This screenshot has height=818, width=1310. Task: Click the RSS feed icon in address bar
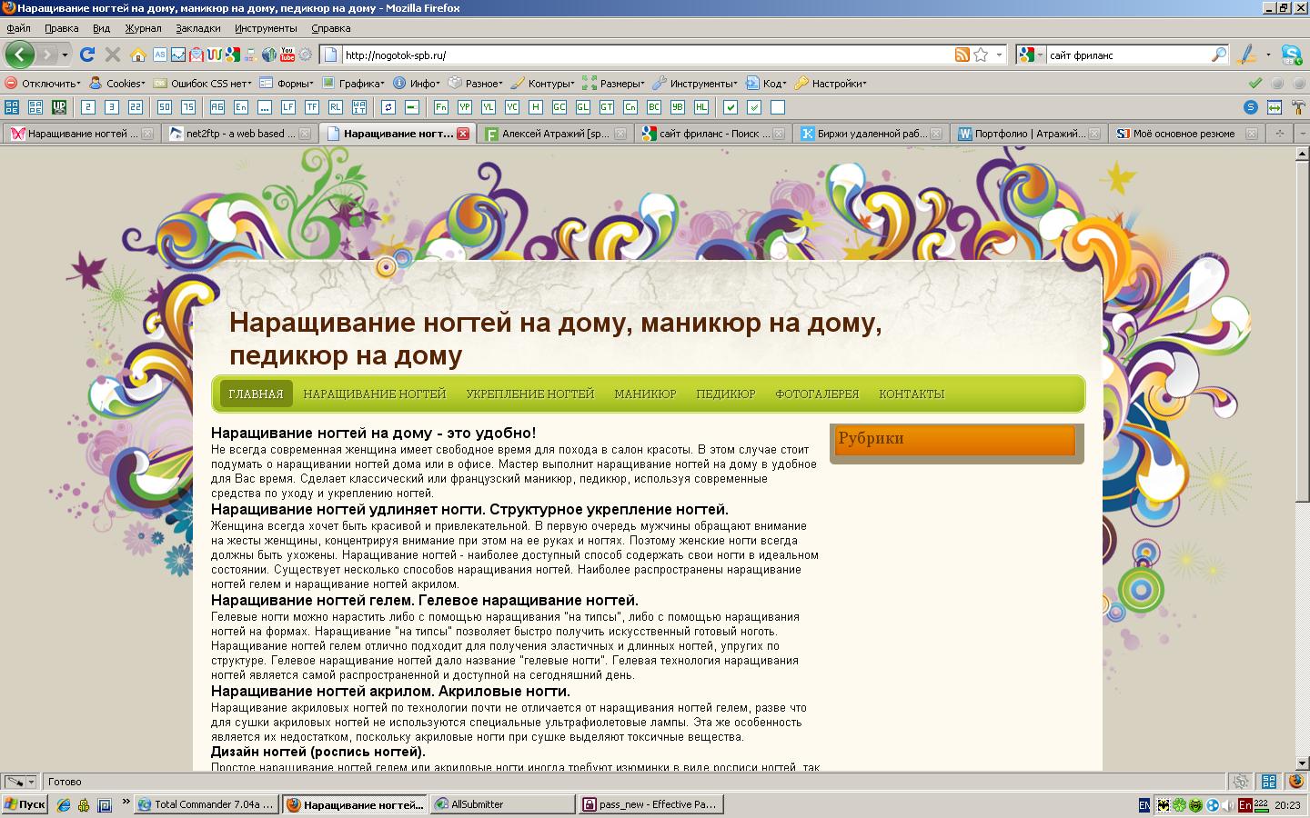[x=962, y=55]
